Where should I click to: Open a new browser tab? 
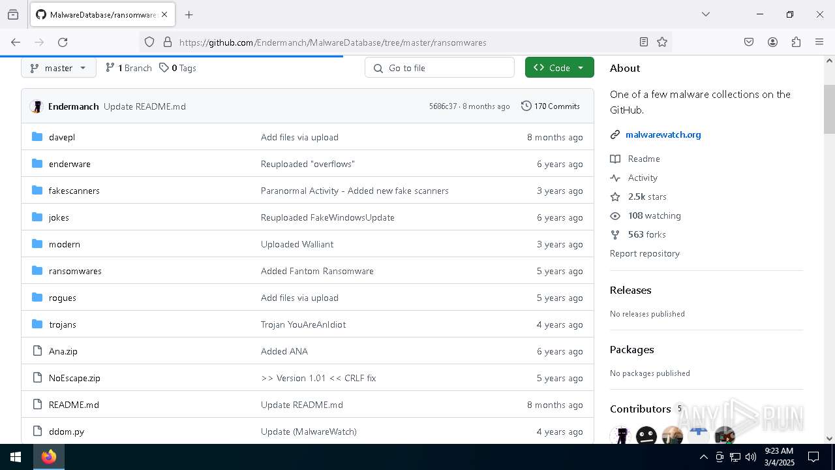189,14
